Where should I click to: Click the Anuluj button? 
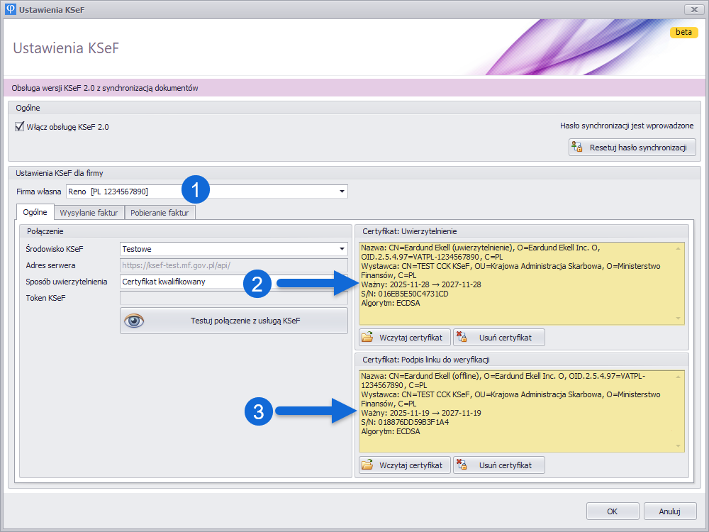tap(669, 511)
